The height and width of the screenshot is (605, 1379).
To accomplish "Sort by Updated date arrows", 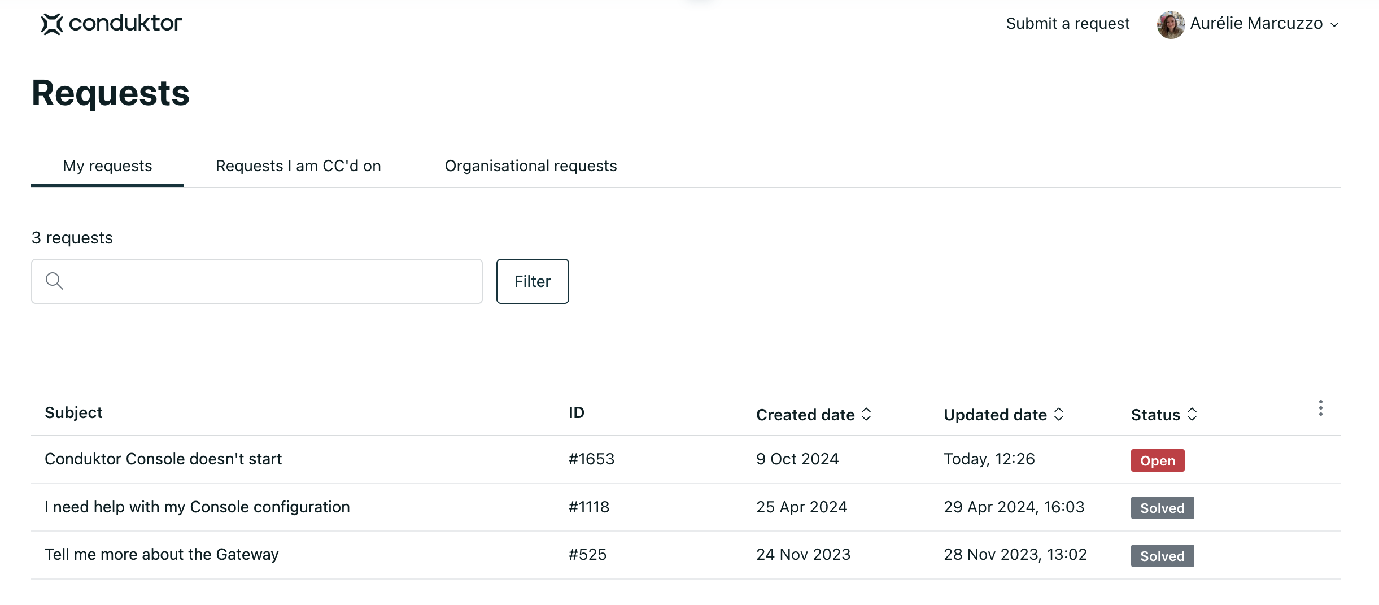I will (x=1059, y=414).
